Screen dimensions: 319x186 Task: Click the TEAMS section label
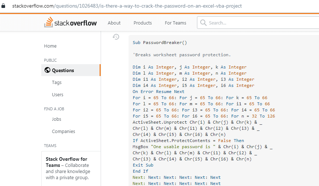pyautogui.click(x=50, y=146)
